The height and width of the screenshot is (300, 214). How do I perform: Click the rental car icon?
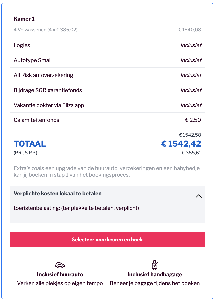coord(60,265)
